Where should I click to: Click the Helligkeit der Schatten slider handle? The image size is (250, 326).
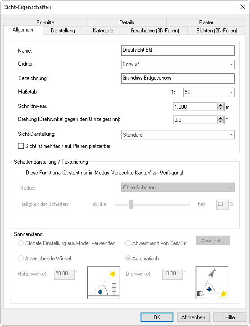[131, 204]
